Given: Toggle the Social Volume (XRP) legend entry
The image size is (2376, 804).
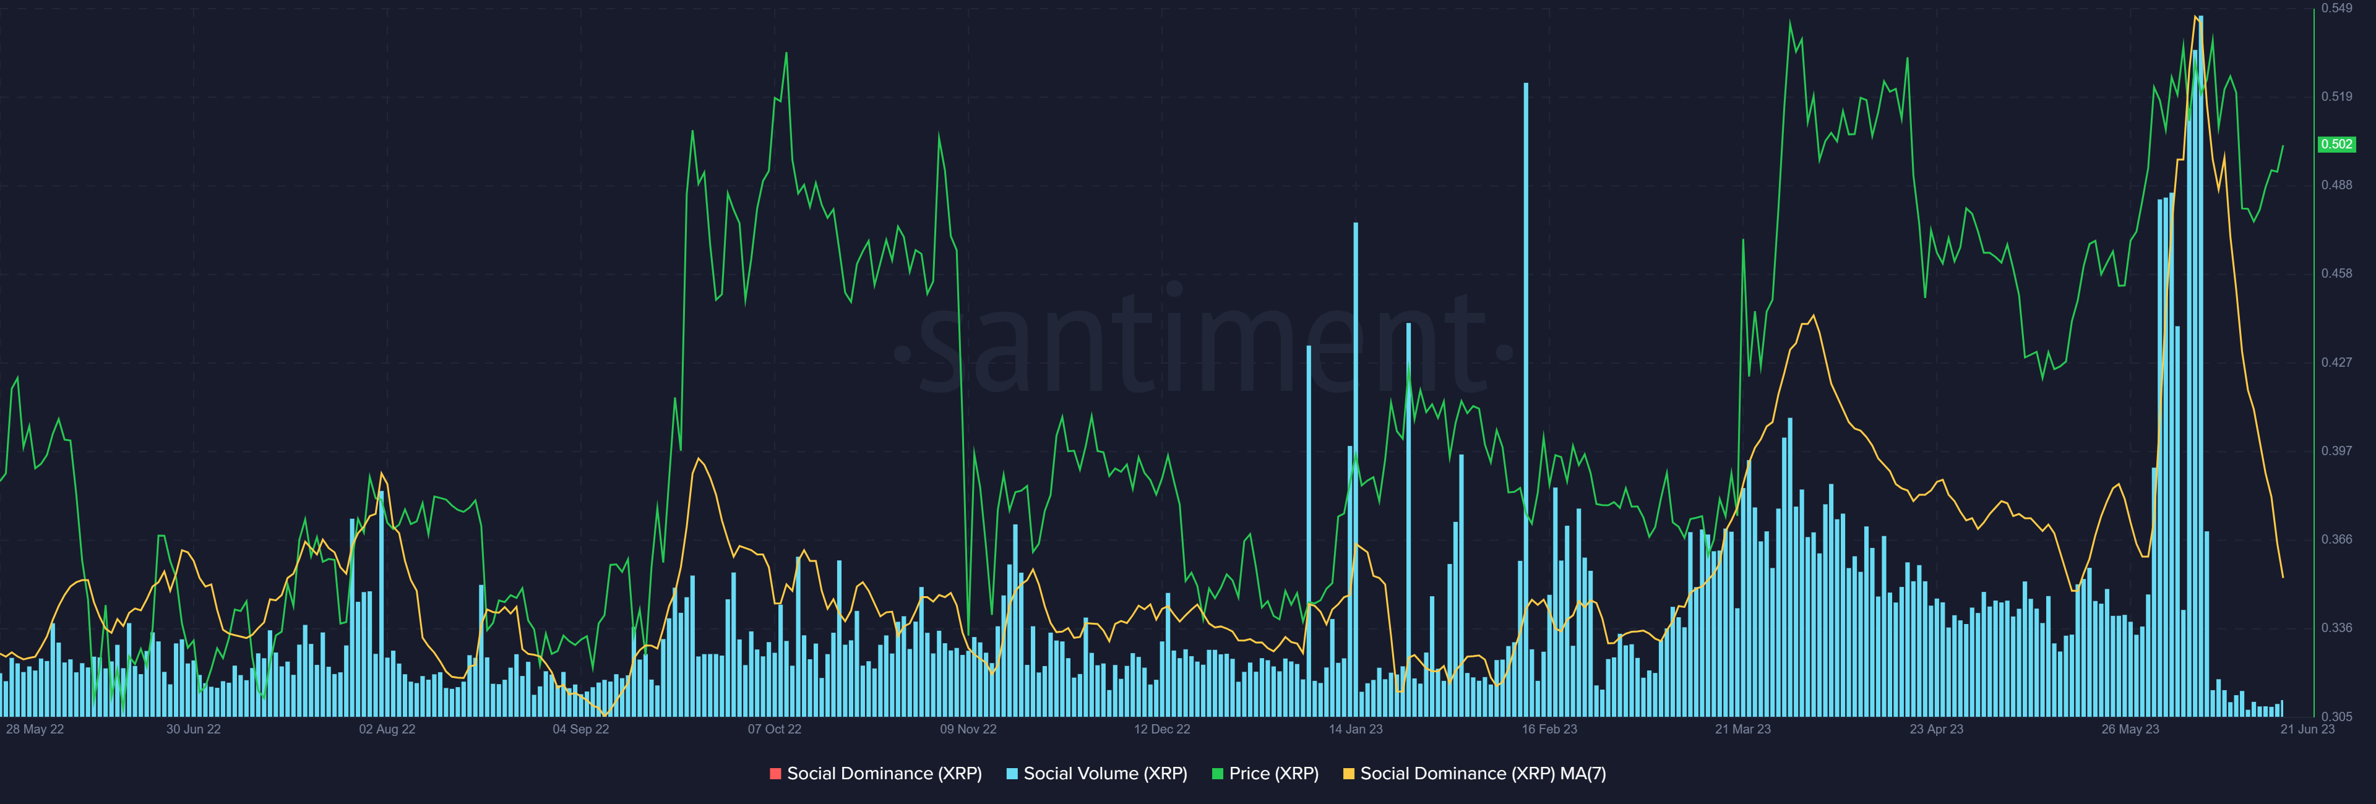Looking at the screenshot, I should click(1096, 774).
